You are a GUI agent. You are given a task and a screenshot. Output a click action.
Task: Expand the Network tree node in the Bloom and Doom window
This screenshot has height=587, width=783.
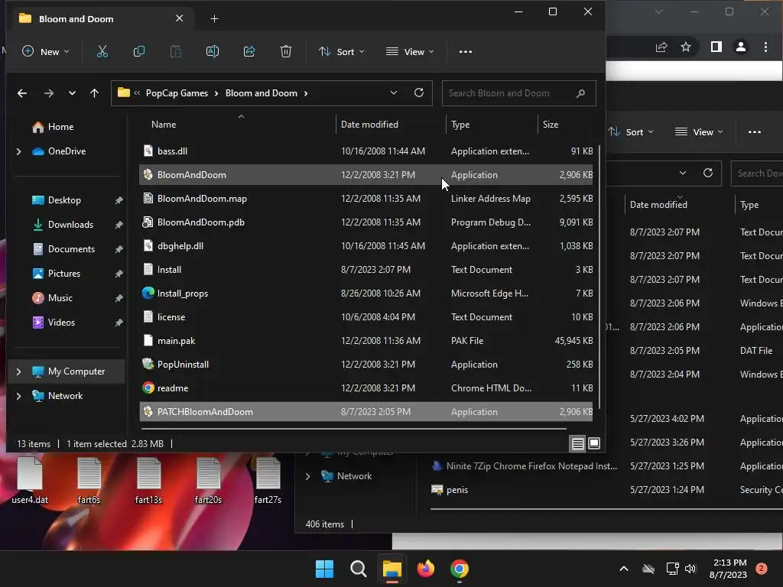click(x=18, y=396)
